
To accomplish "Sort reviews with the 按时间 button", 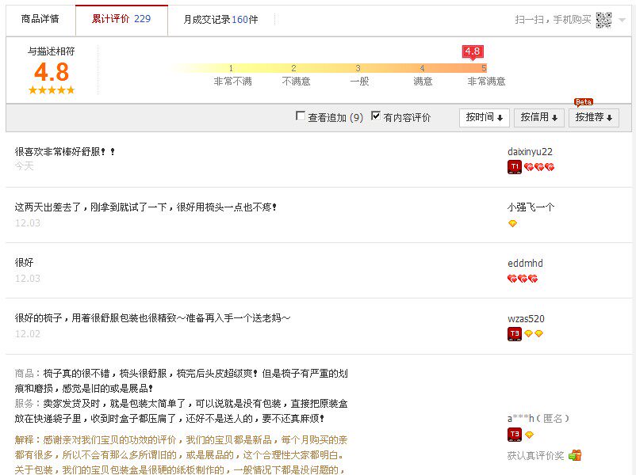I will (x=485, y=117).
